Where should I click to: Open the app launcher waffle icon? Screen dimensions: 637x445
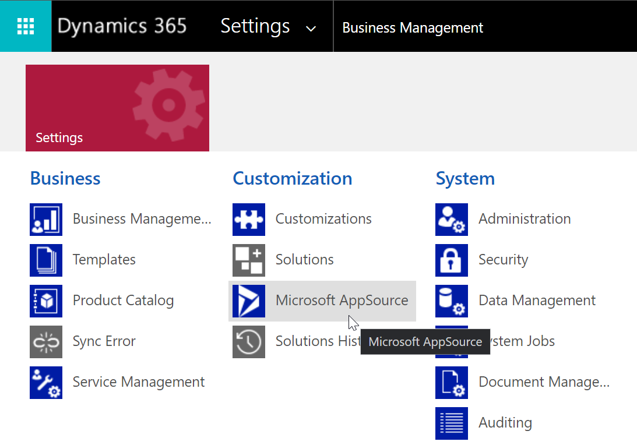[26, 26]
